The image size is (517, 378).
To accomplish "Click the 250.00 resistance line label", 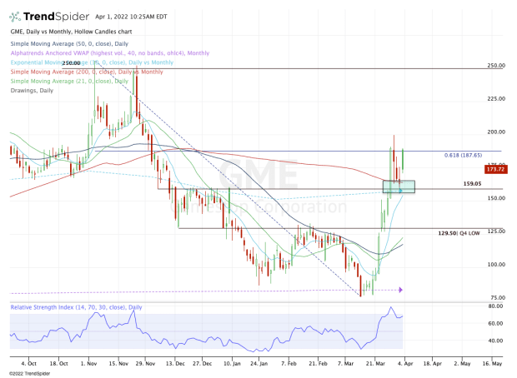I will [71, 63].
